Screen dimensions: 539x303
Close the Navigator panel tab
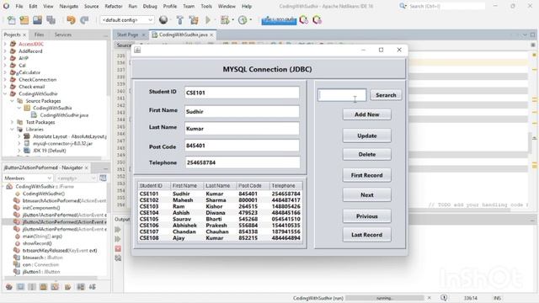point(86,167)
